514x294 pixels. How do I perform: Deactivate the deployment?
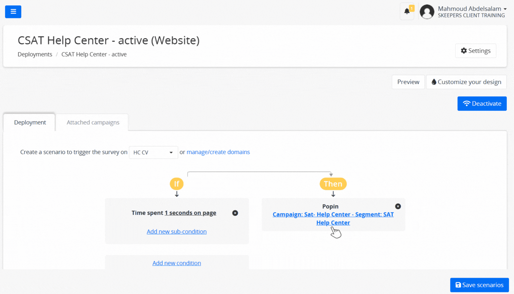[482, 104]
